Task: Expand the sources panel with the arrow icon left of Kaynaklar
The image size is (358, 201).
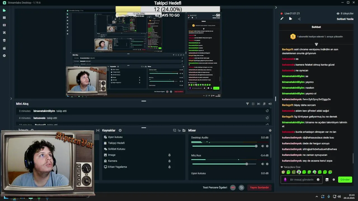Action: [98, 130]
